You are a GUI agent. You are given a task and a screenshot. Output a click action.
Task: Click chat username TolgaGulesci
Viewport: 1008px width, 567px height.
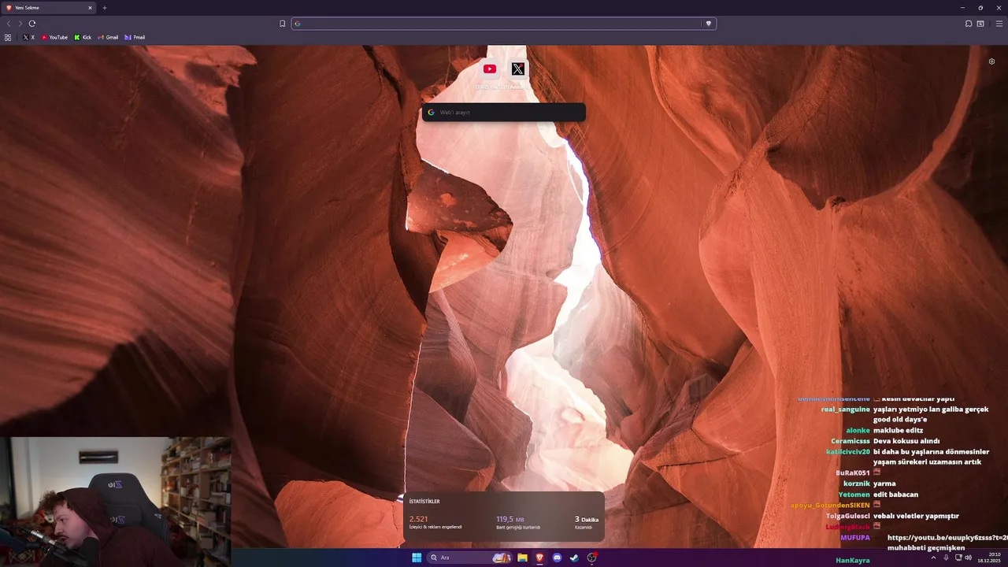pos(848,516)
